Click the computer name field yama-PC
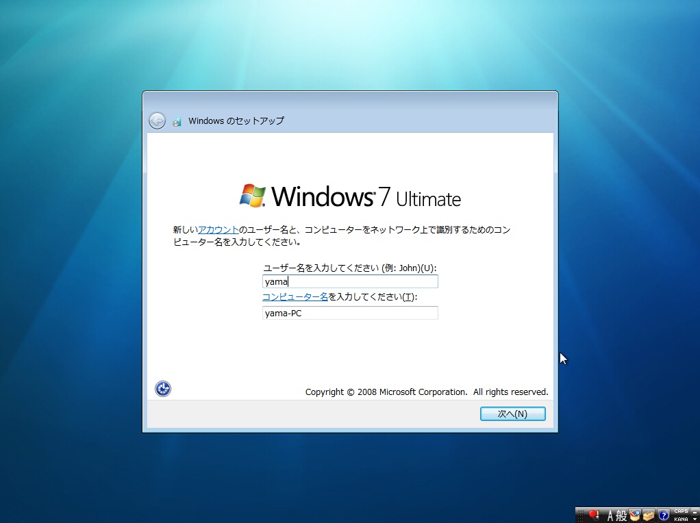700x523 pixels. tap(350, 313)
